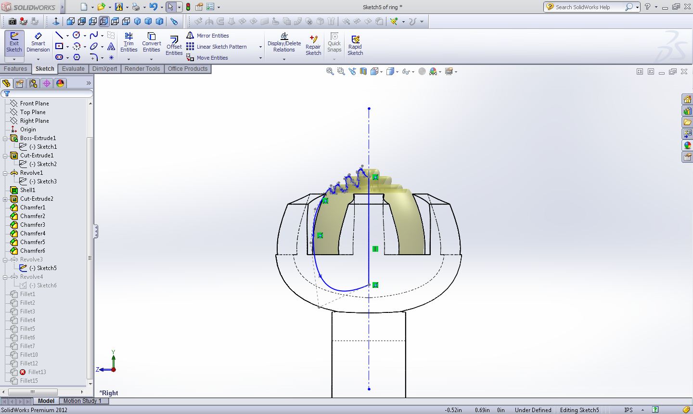Open the ConfigurationManager tab
Viewport: 693px width, 414px height.
(33, 83)
